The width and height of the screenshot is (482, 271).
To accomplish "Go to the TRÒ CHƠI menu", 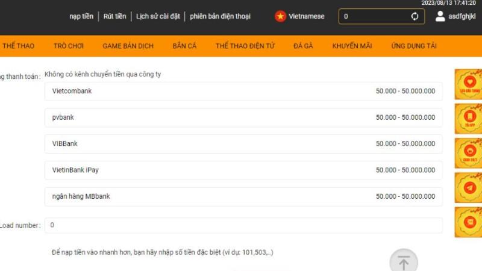I will click(x=69, y=46).
